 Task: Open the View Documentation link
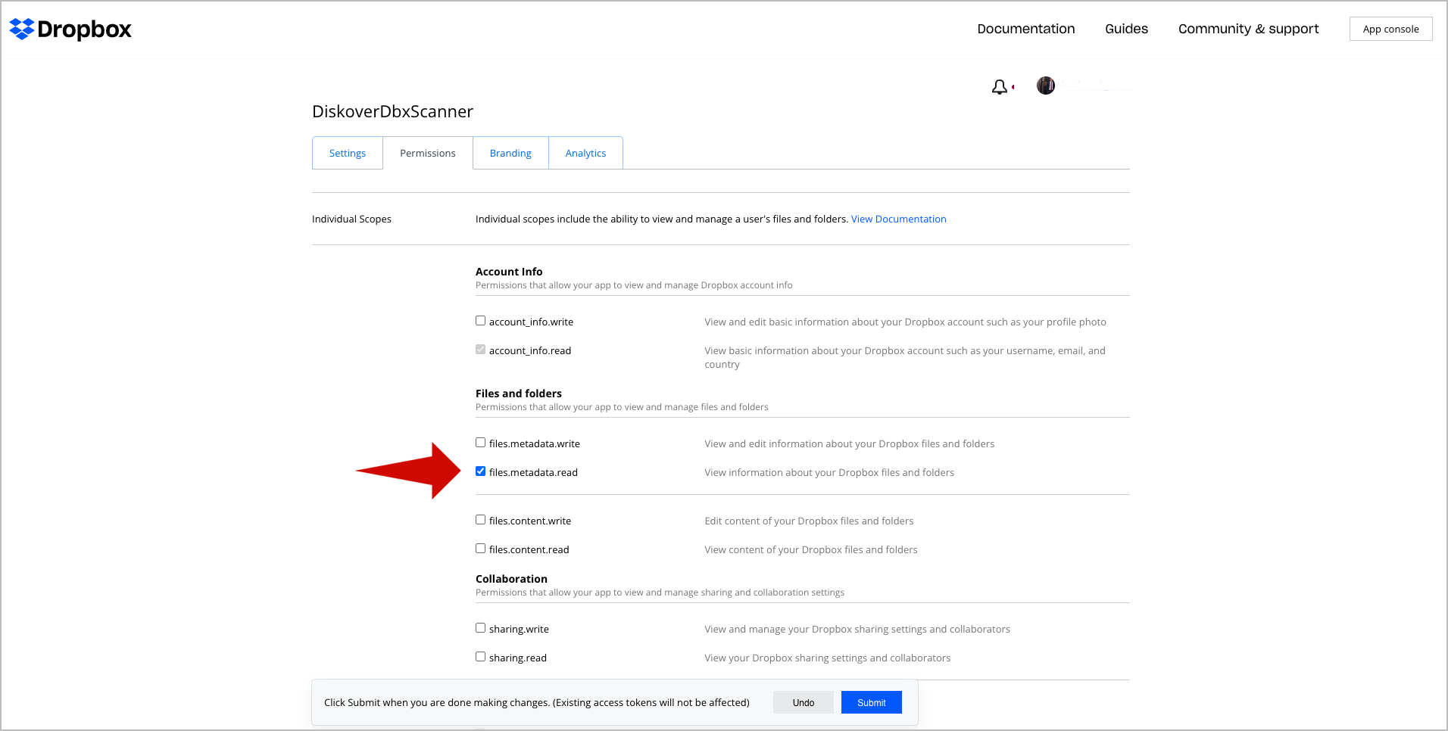click(x=898, y=219)
